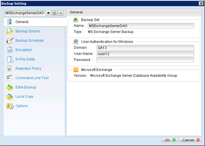
Task: Open the Command Line Tool settings
Action: pos(32,78)
